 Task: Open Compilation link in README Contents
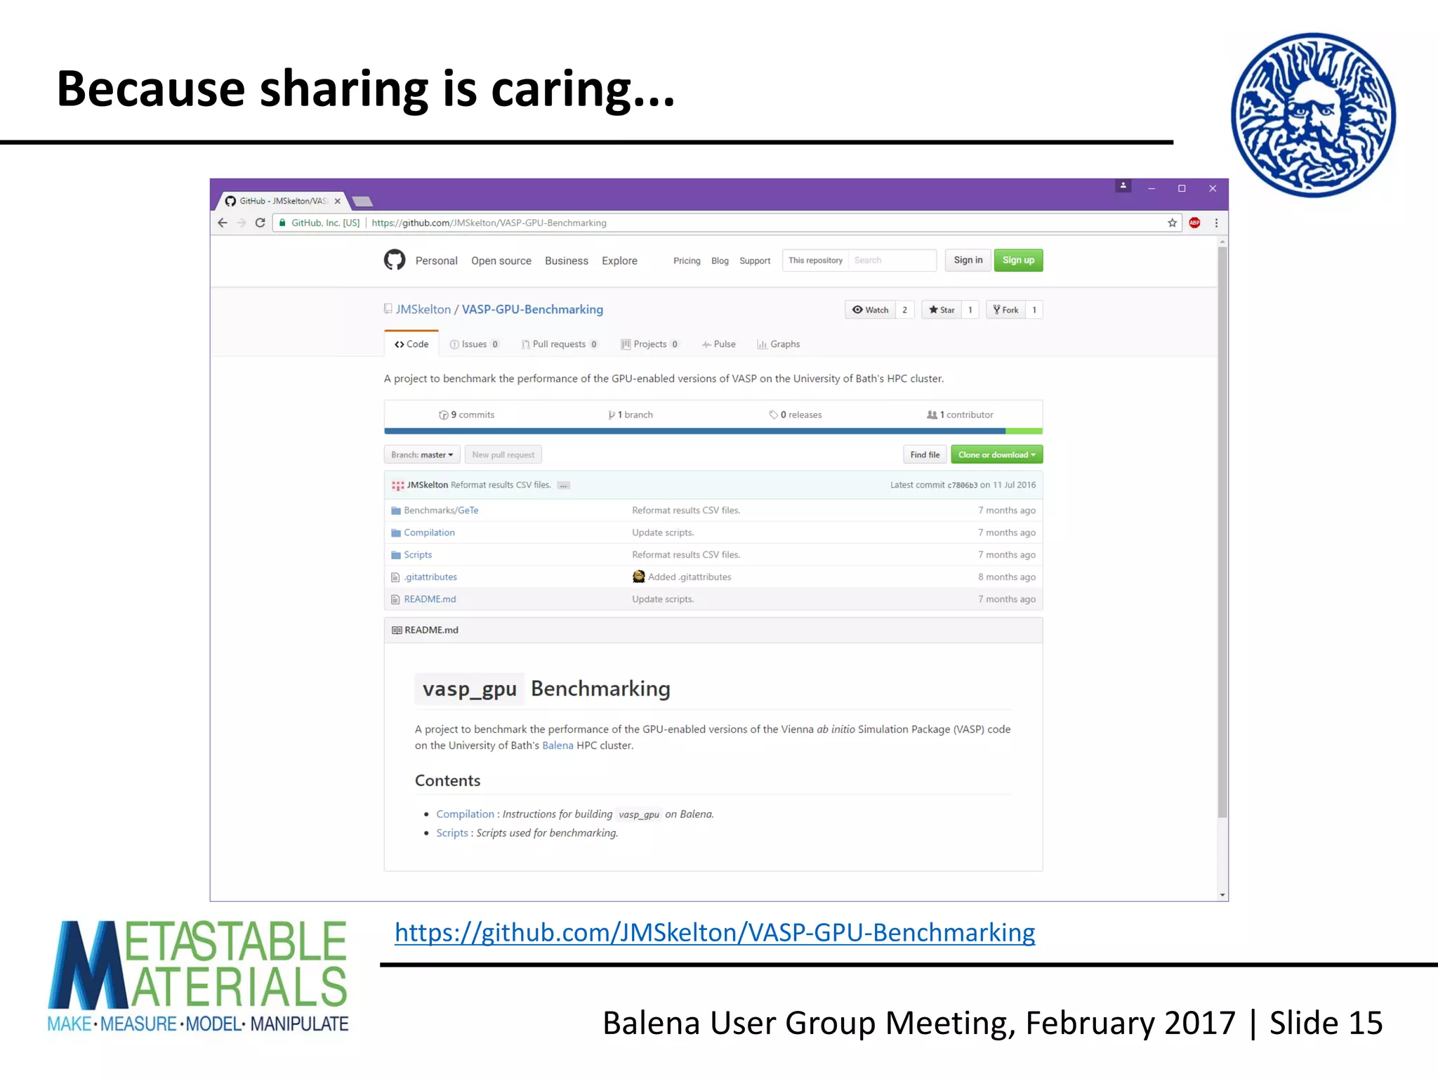[x=465, y=813]
